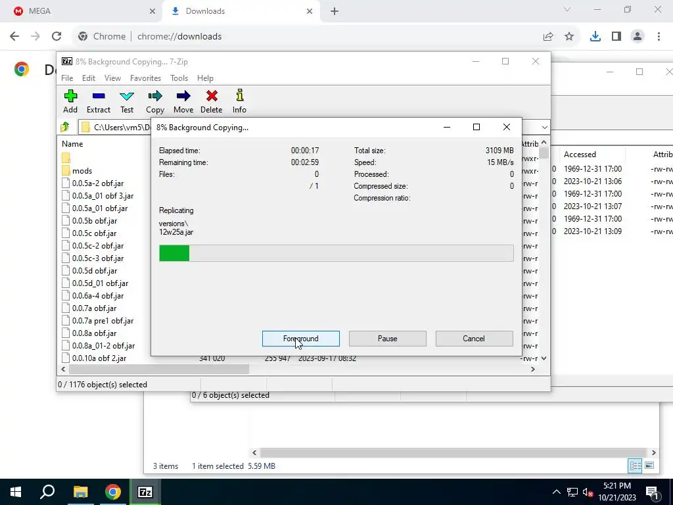
Task: Open the Tools menu
Action: pyautogui.click(x=179, y=78)
